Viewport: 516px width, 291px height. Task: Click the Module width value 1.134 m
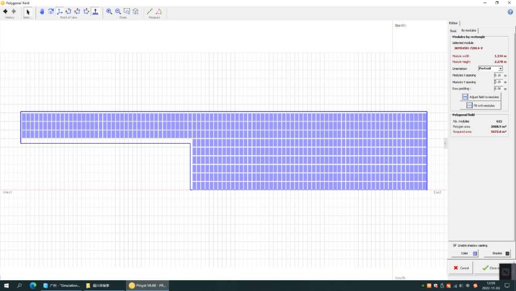(x=500, y=56)
